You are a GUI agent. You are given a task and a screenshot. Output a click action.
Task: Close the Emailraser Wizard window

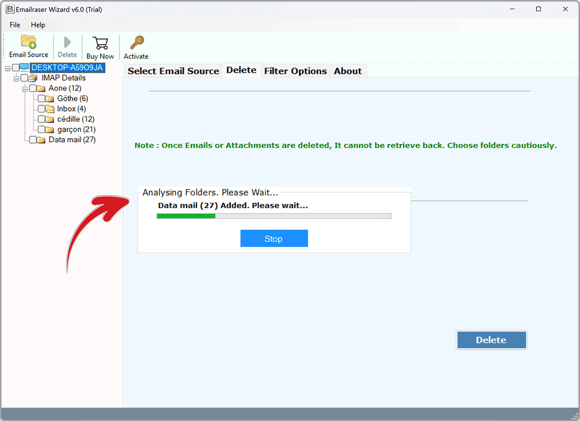[565, 9]
